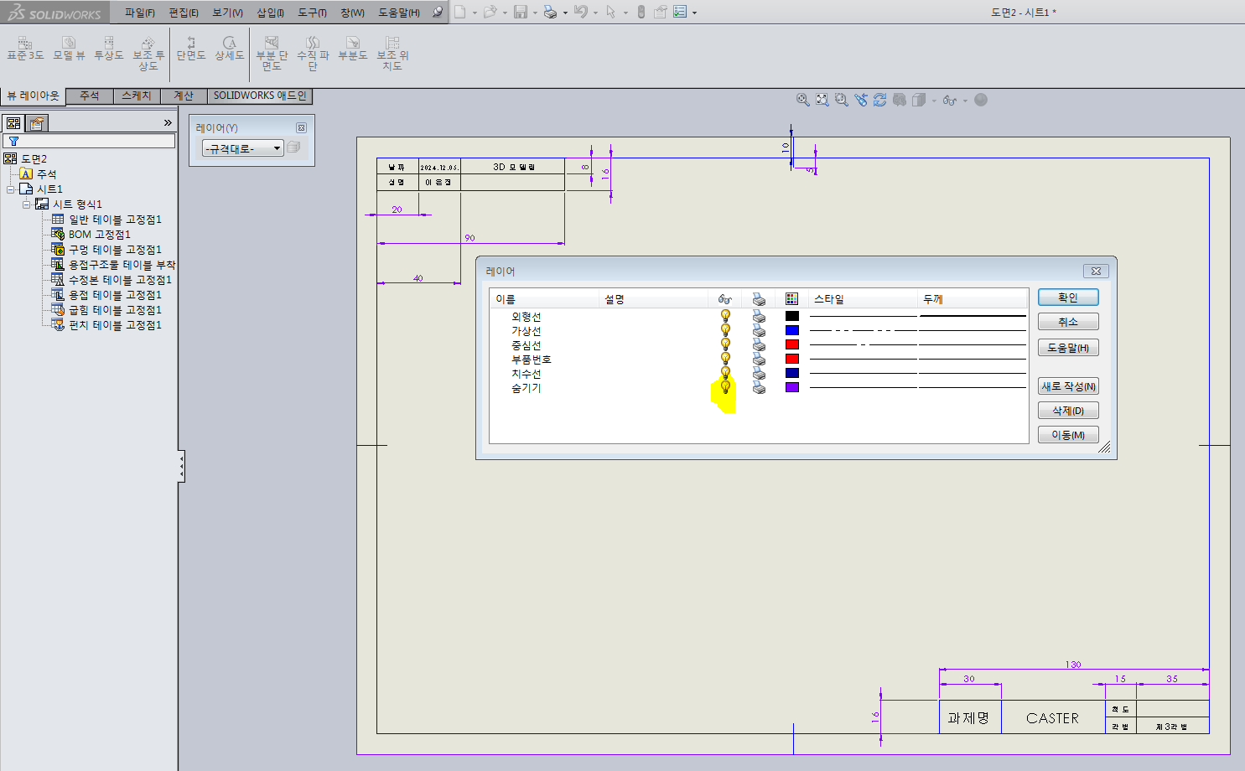
Task: Click the black color swatch of 외형선
Action: point(792,316)
